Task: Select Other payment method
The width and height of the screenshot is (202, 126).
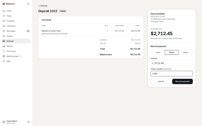Action: point(186,52)
